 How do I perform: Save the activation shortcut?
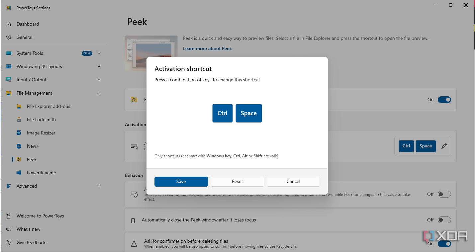pyautogui.click(x=181, y=181)
